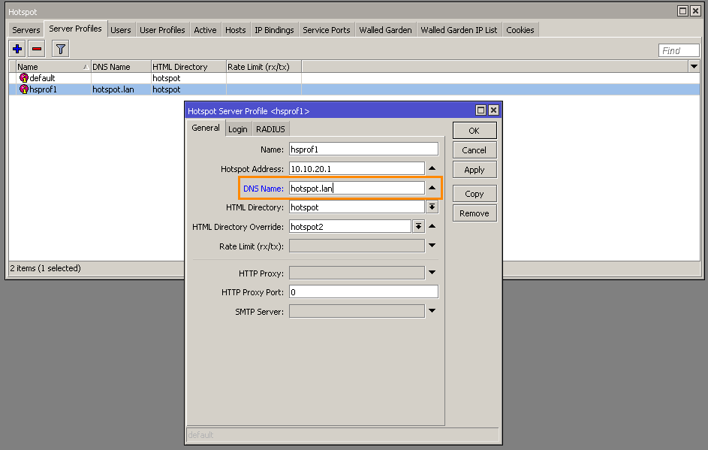The width and height of the screenshot is (708, 450).
Task: Open the RADIUS tab
Action: pyautogui.click(x=270, y=129)
